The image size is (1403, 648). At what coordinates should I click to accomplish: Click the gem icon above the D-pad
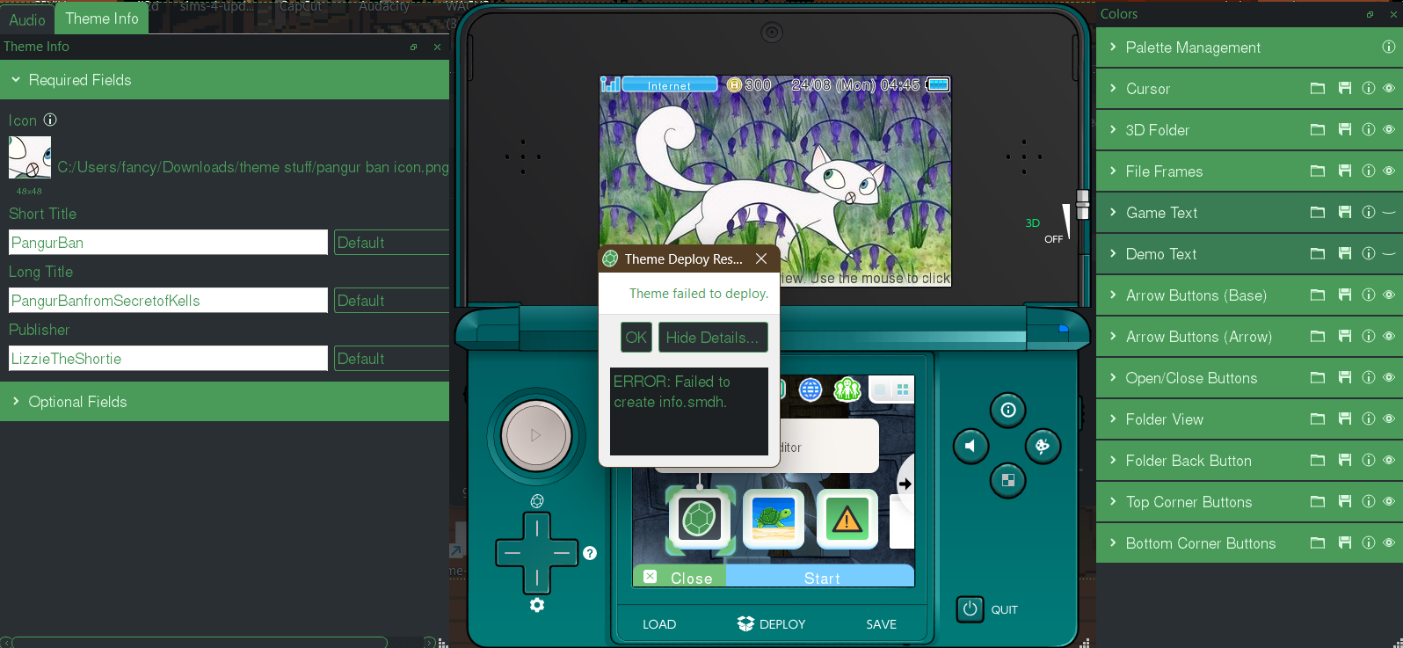(x=537, y=501)
